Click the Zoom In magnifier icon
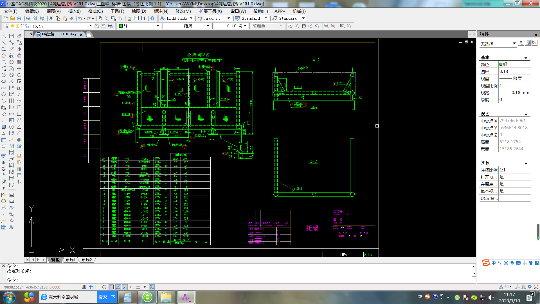This screenshot has height=304, width=540. (326, 26)
